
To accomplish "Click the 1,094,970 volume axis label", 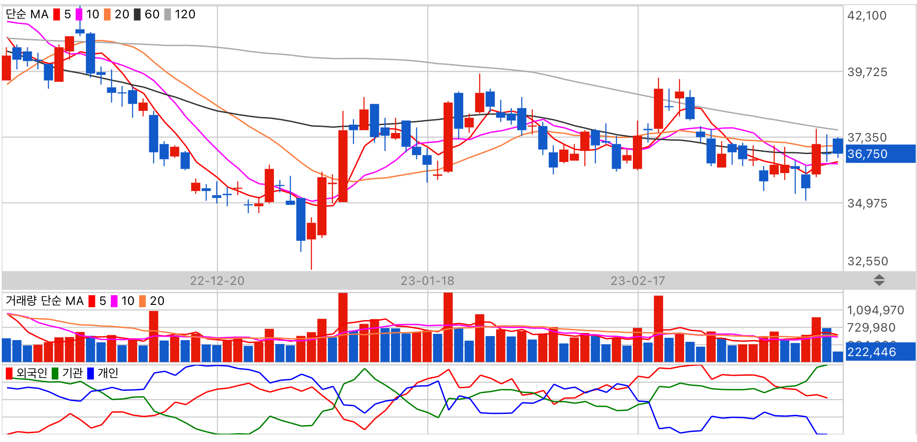I will [x=876, y=310].
